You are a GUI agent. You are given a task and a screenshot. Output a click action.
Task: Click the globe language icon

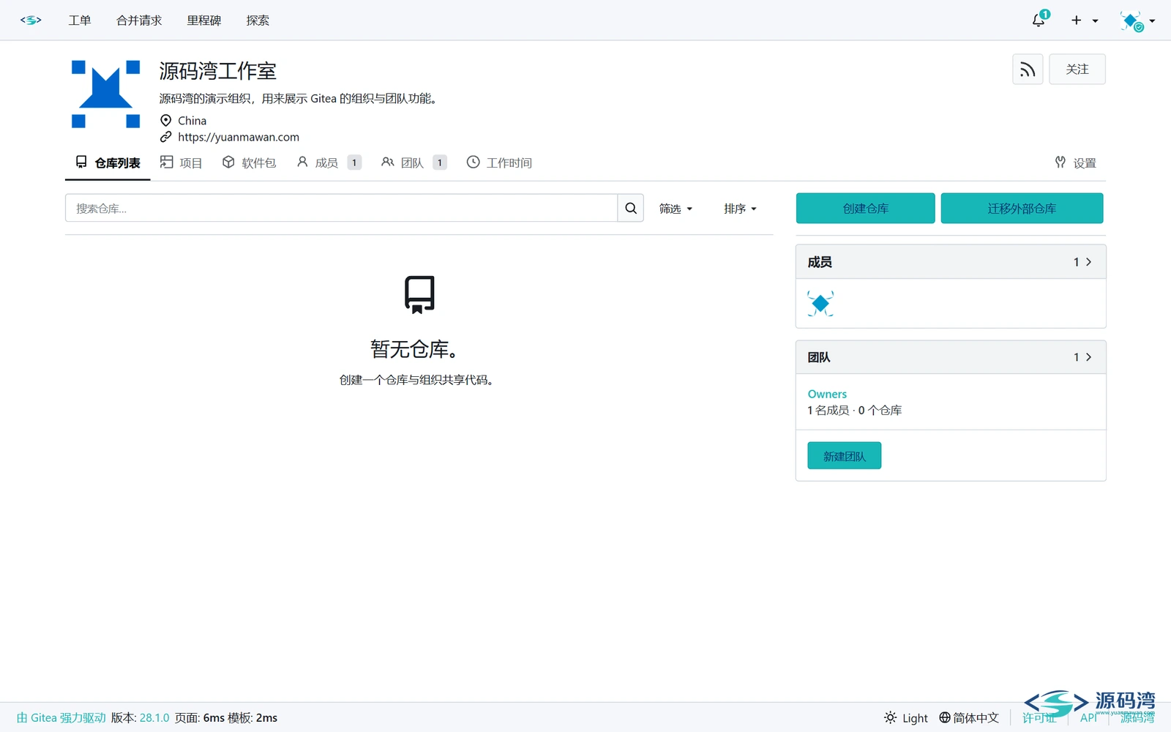(945, 717)
